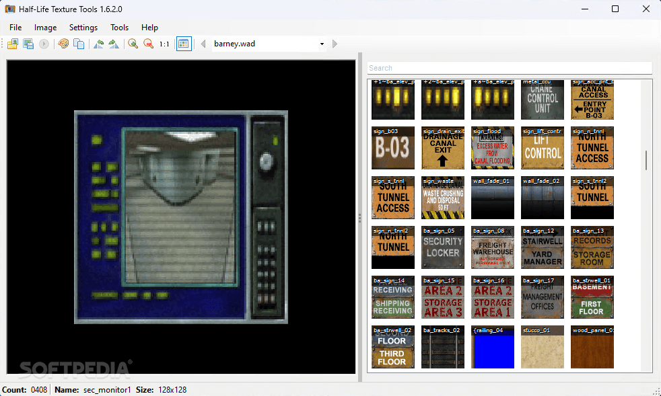The width and height of the screenshot is (661, 396).
Task: Open the palette editor icon
Action: click(64, 44)
